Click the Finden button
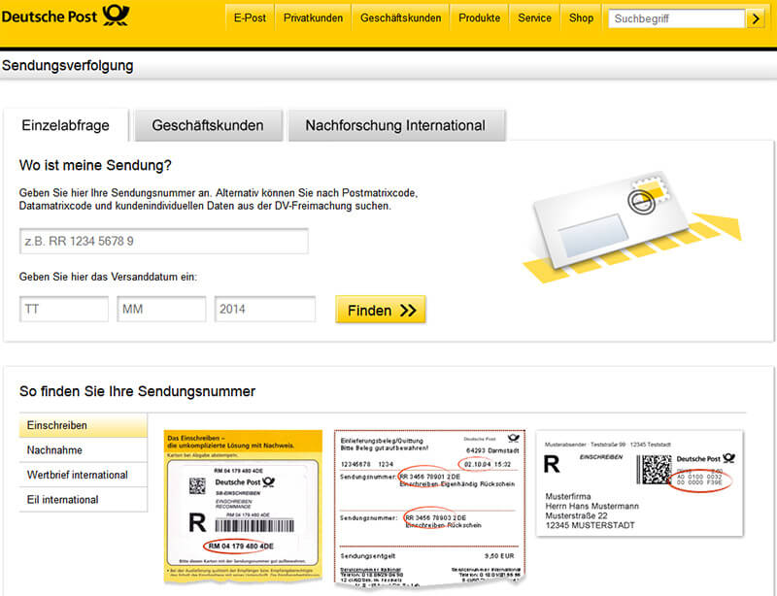777x596 pixels. pyautogui.click(x=381, y=310)
